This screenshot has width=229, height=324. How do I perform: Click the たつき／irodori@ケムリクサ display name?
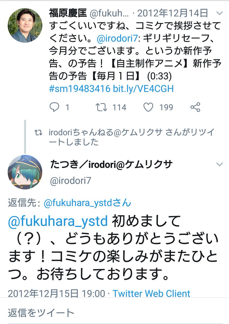click(x=111, y=164)
